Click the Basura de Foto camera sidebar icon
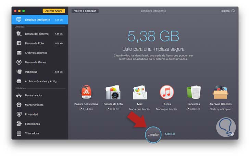Image resolution: width=250 pixels, height=156 pixels. 19,43
